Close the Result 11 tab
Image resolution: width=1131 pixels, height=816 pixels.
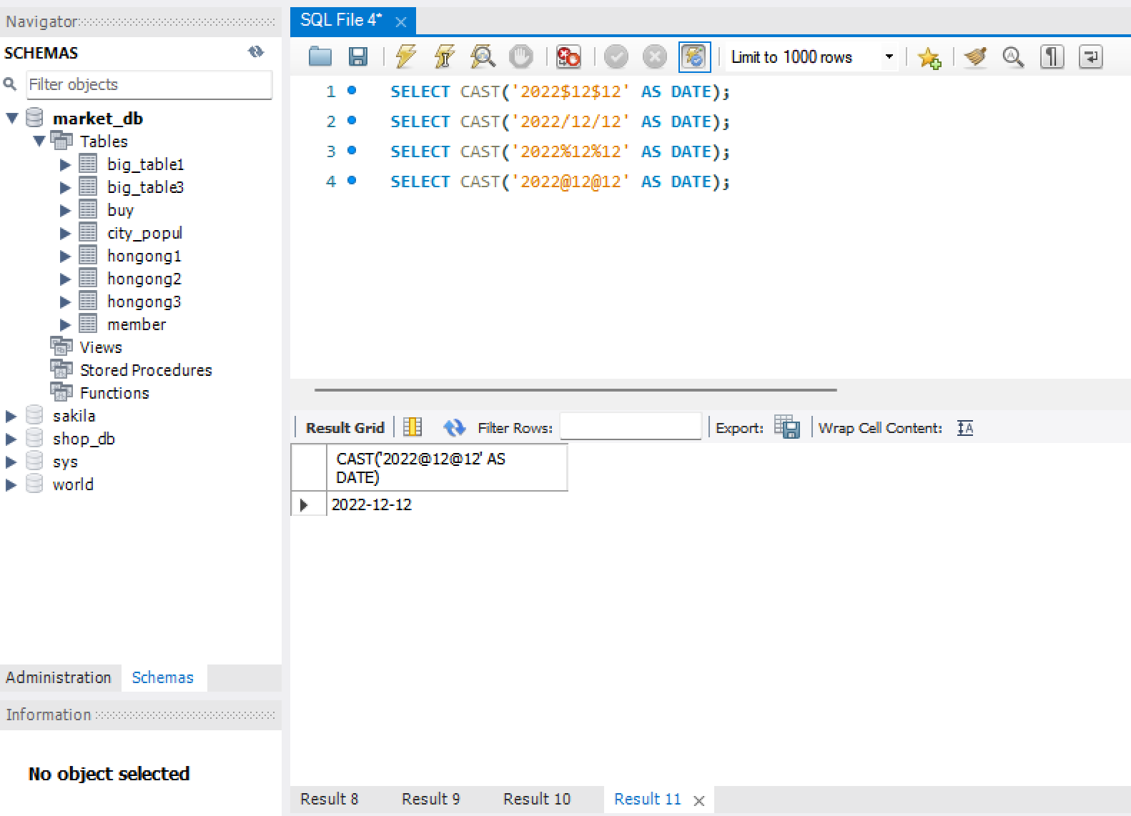click(699, 801)
